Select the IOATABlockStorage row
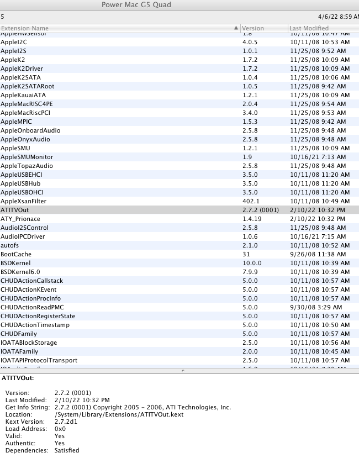This screenshot has height=458, width=359. pyautogui.click(x=179, y=343)
